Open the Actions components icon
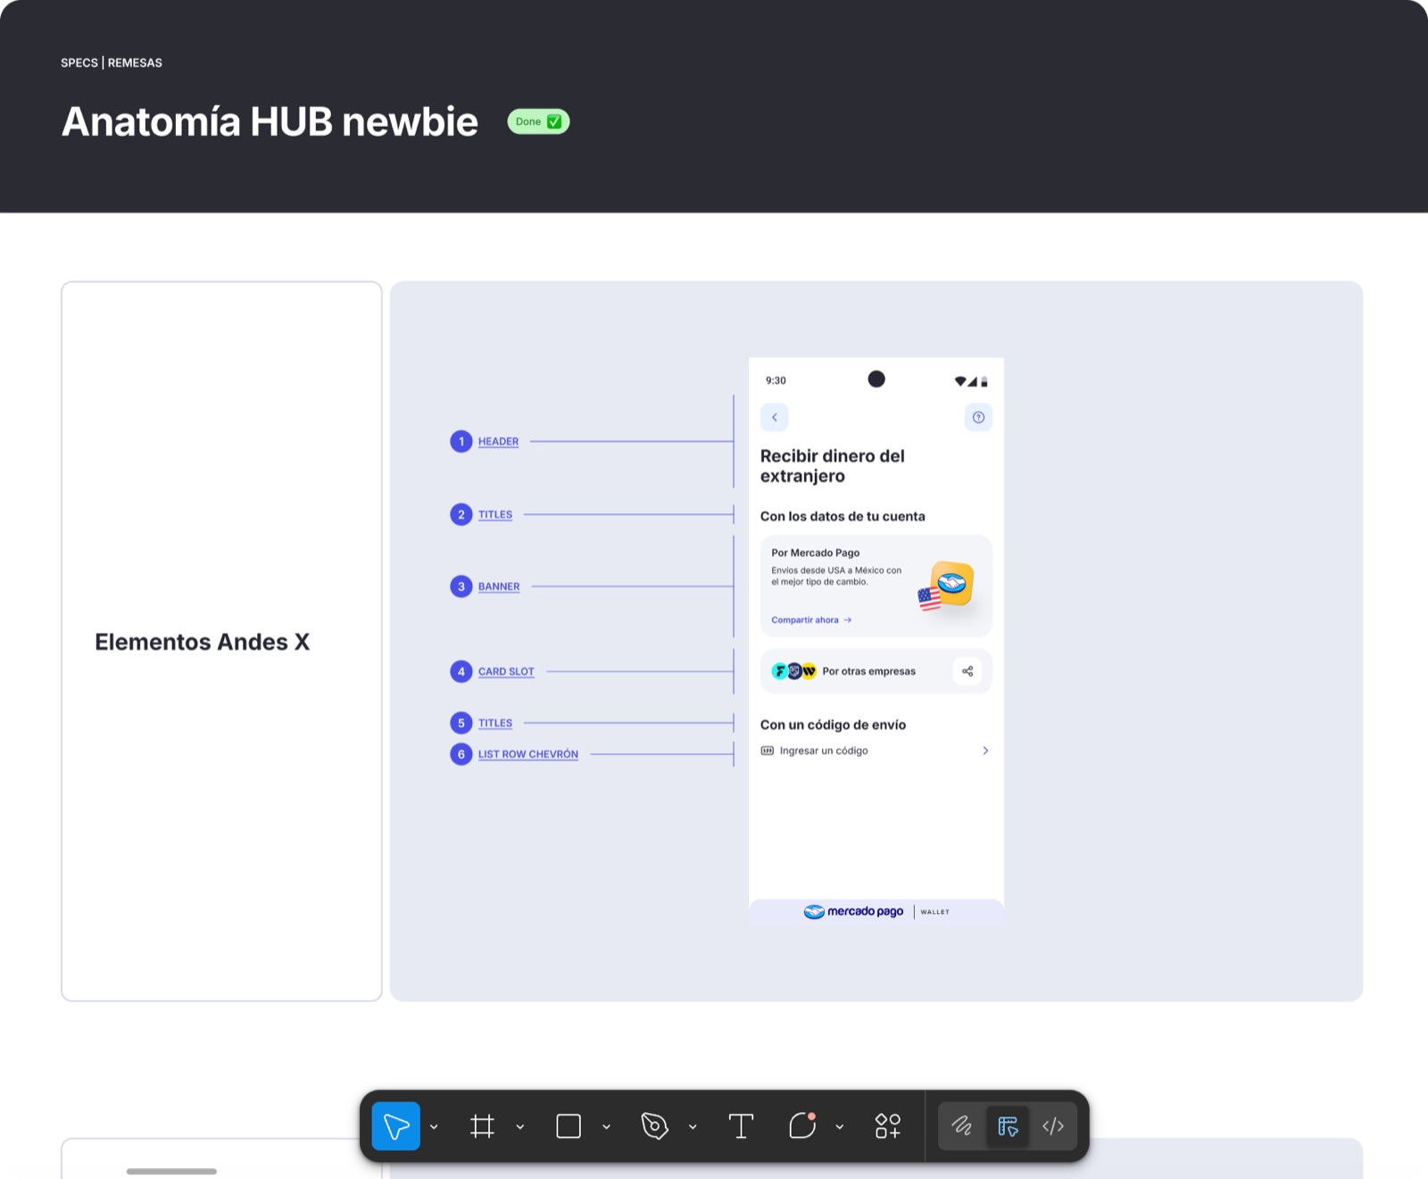 [888, 1126]
